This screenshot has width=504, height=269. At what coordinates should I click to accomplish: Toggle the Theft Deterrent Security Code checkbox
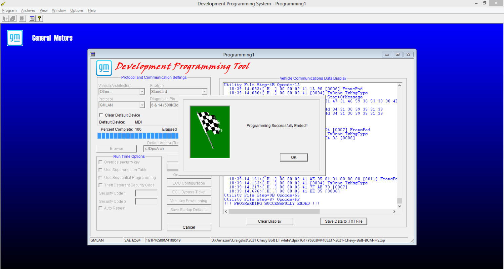pos(100,185)
